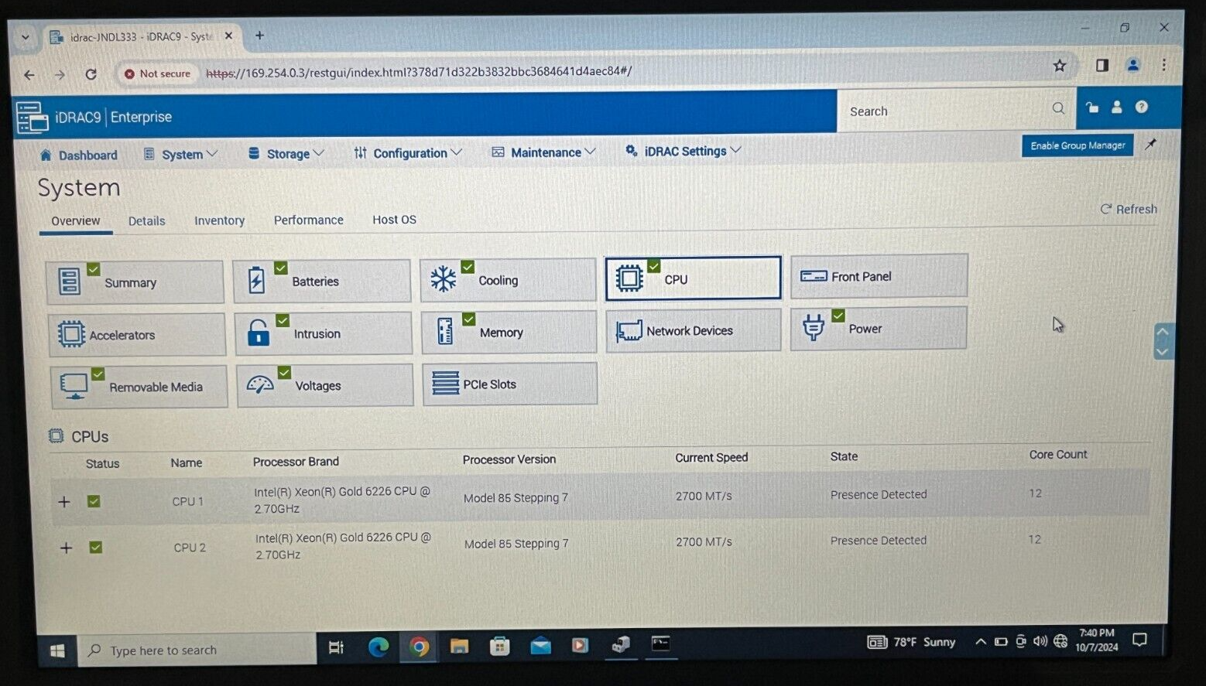Switch to the Inventory tab

(x=219, y=220)
